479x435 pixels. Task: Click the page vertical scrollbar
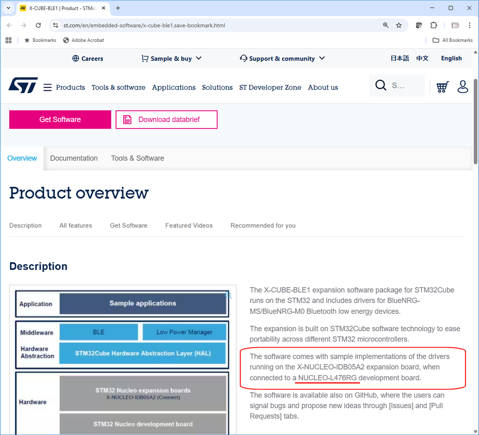[x=475, y=122]
